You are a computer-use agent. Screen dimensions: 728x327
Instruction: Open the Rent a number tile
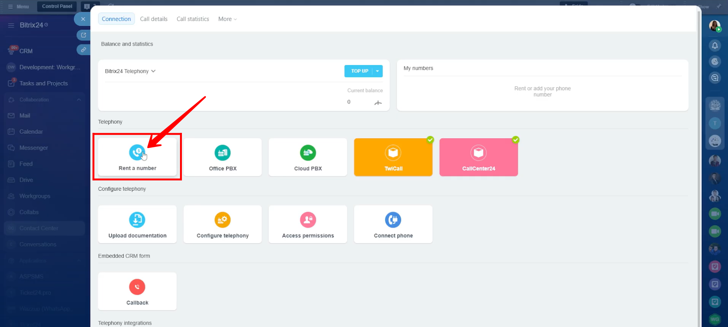coord(137,157)
